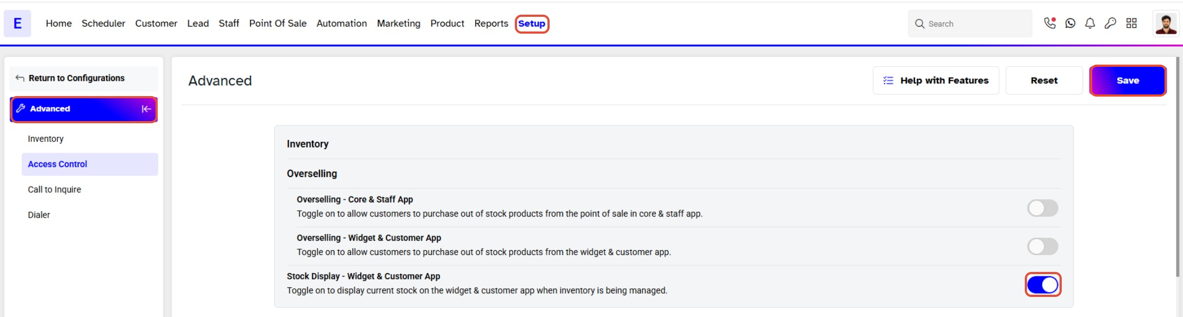Screen dimensions: 1183x317
Task: Open the apps grid icon
Action: pyautogui.click(x=1131, y=23)
